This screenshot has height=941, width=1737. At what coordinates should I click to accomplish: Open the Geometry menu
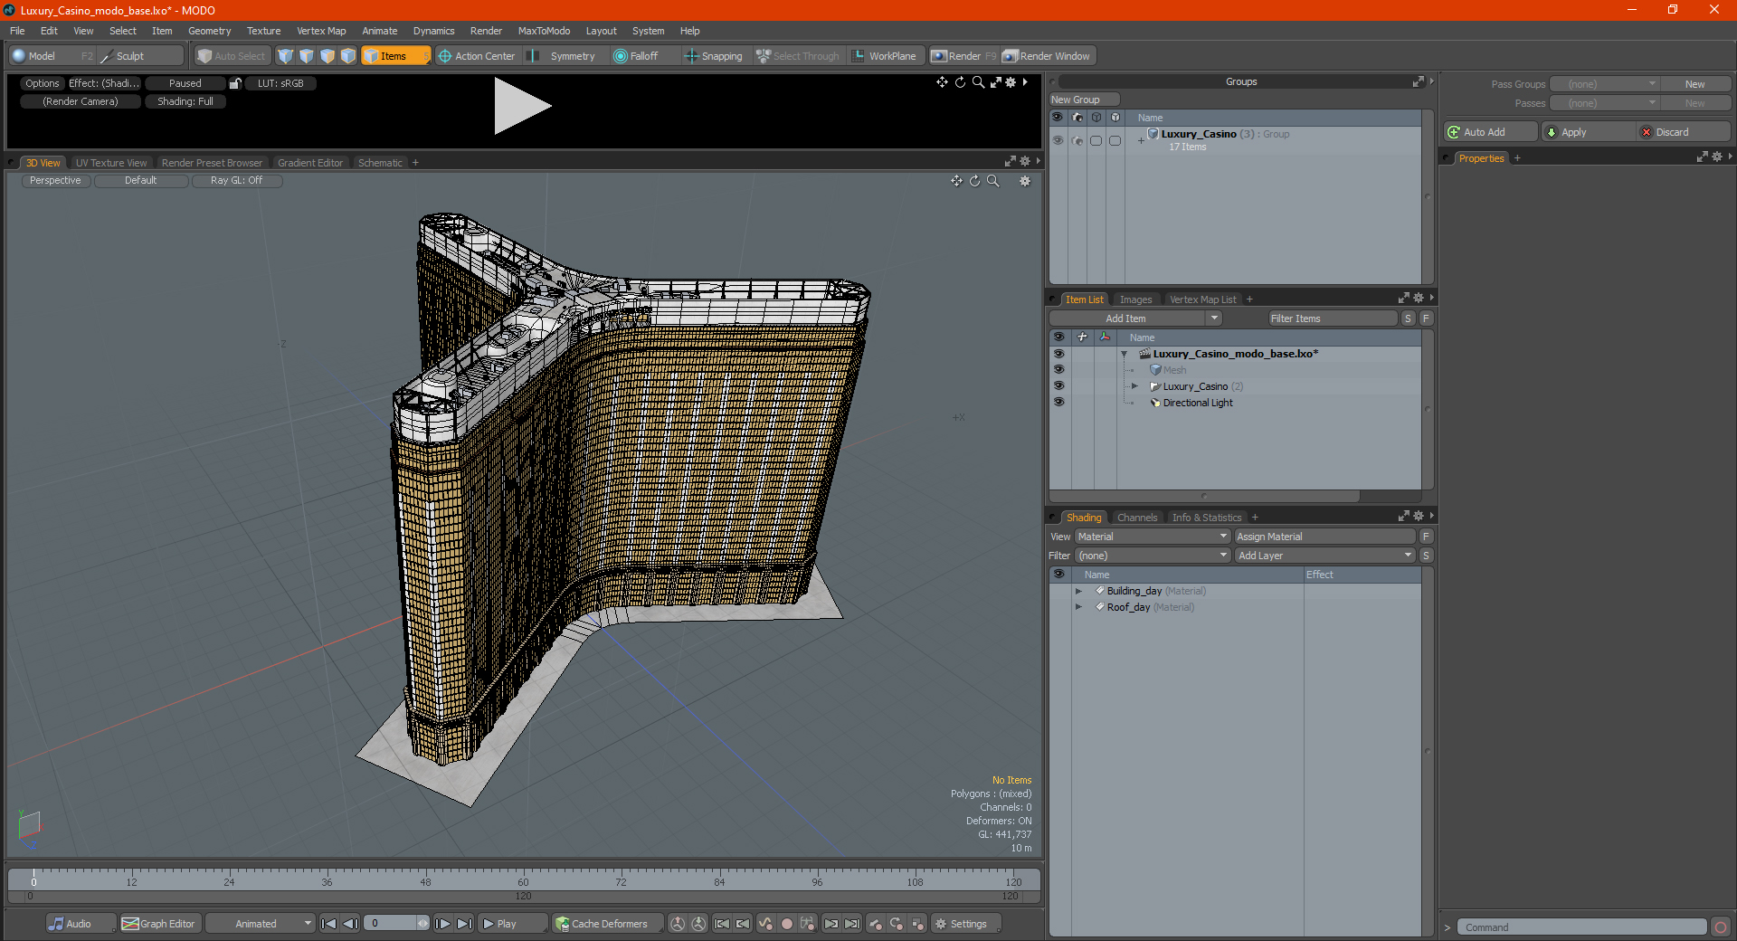tap(209, 31)
